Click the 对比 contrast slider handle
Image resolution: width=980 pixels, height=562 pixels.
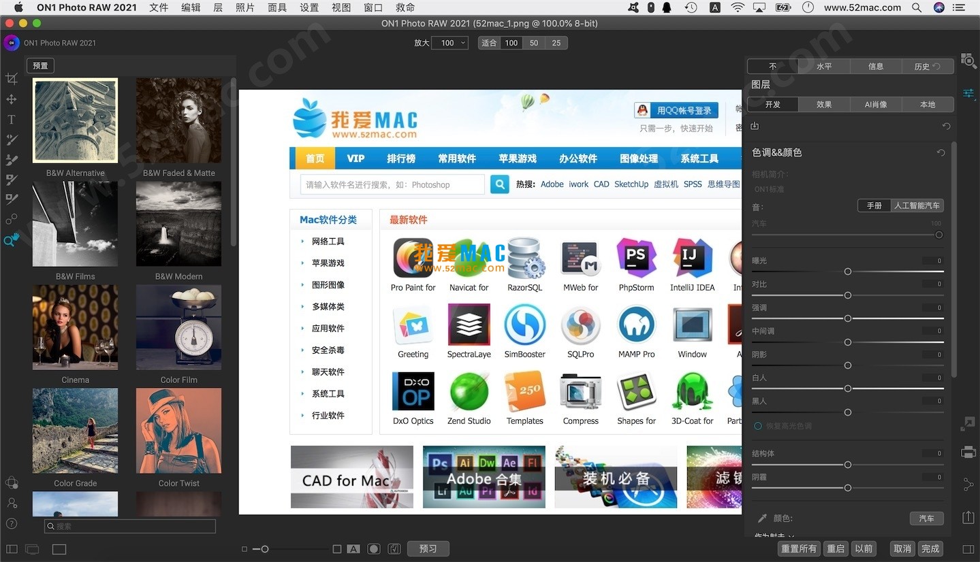(x=848, y=295)
